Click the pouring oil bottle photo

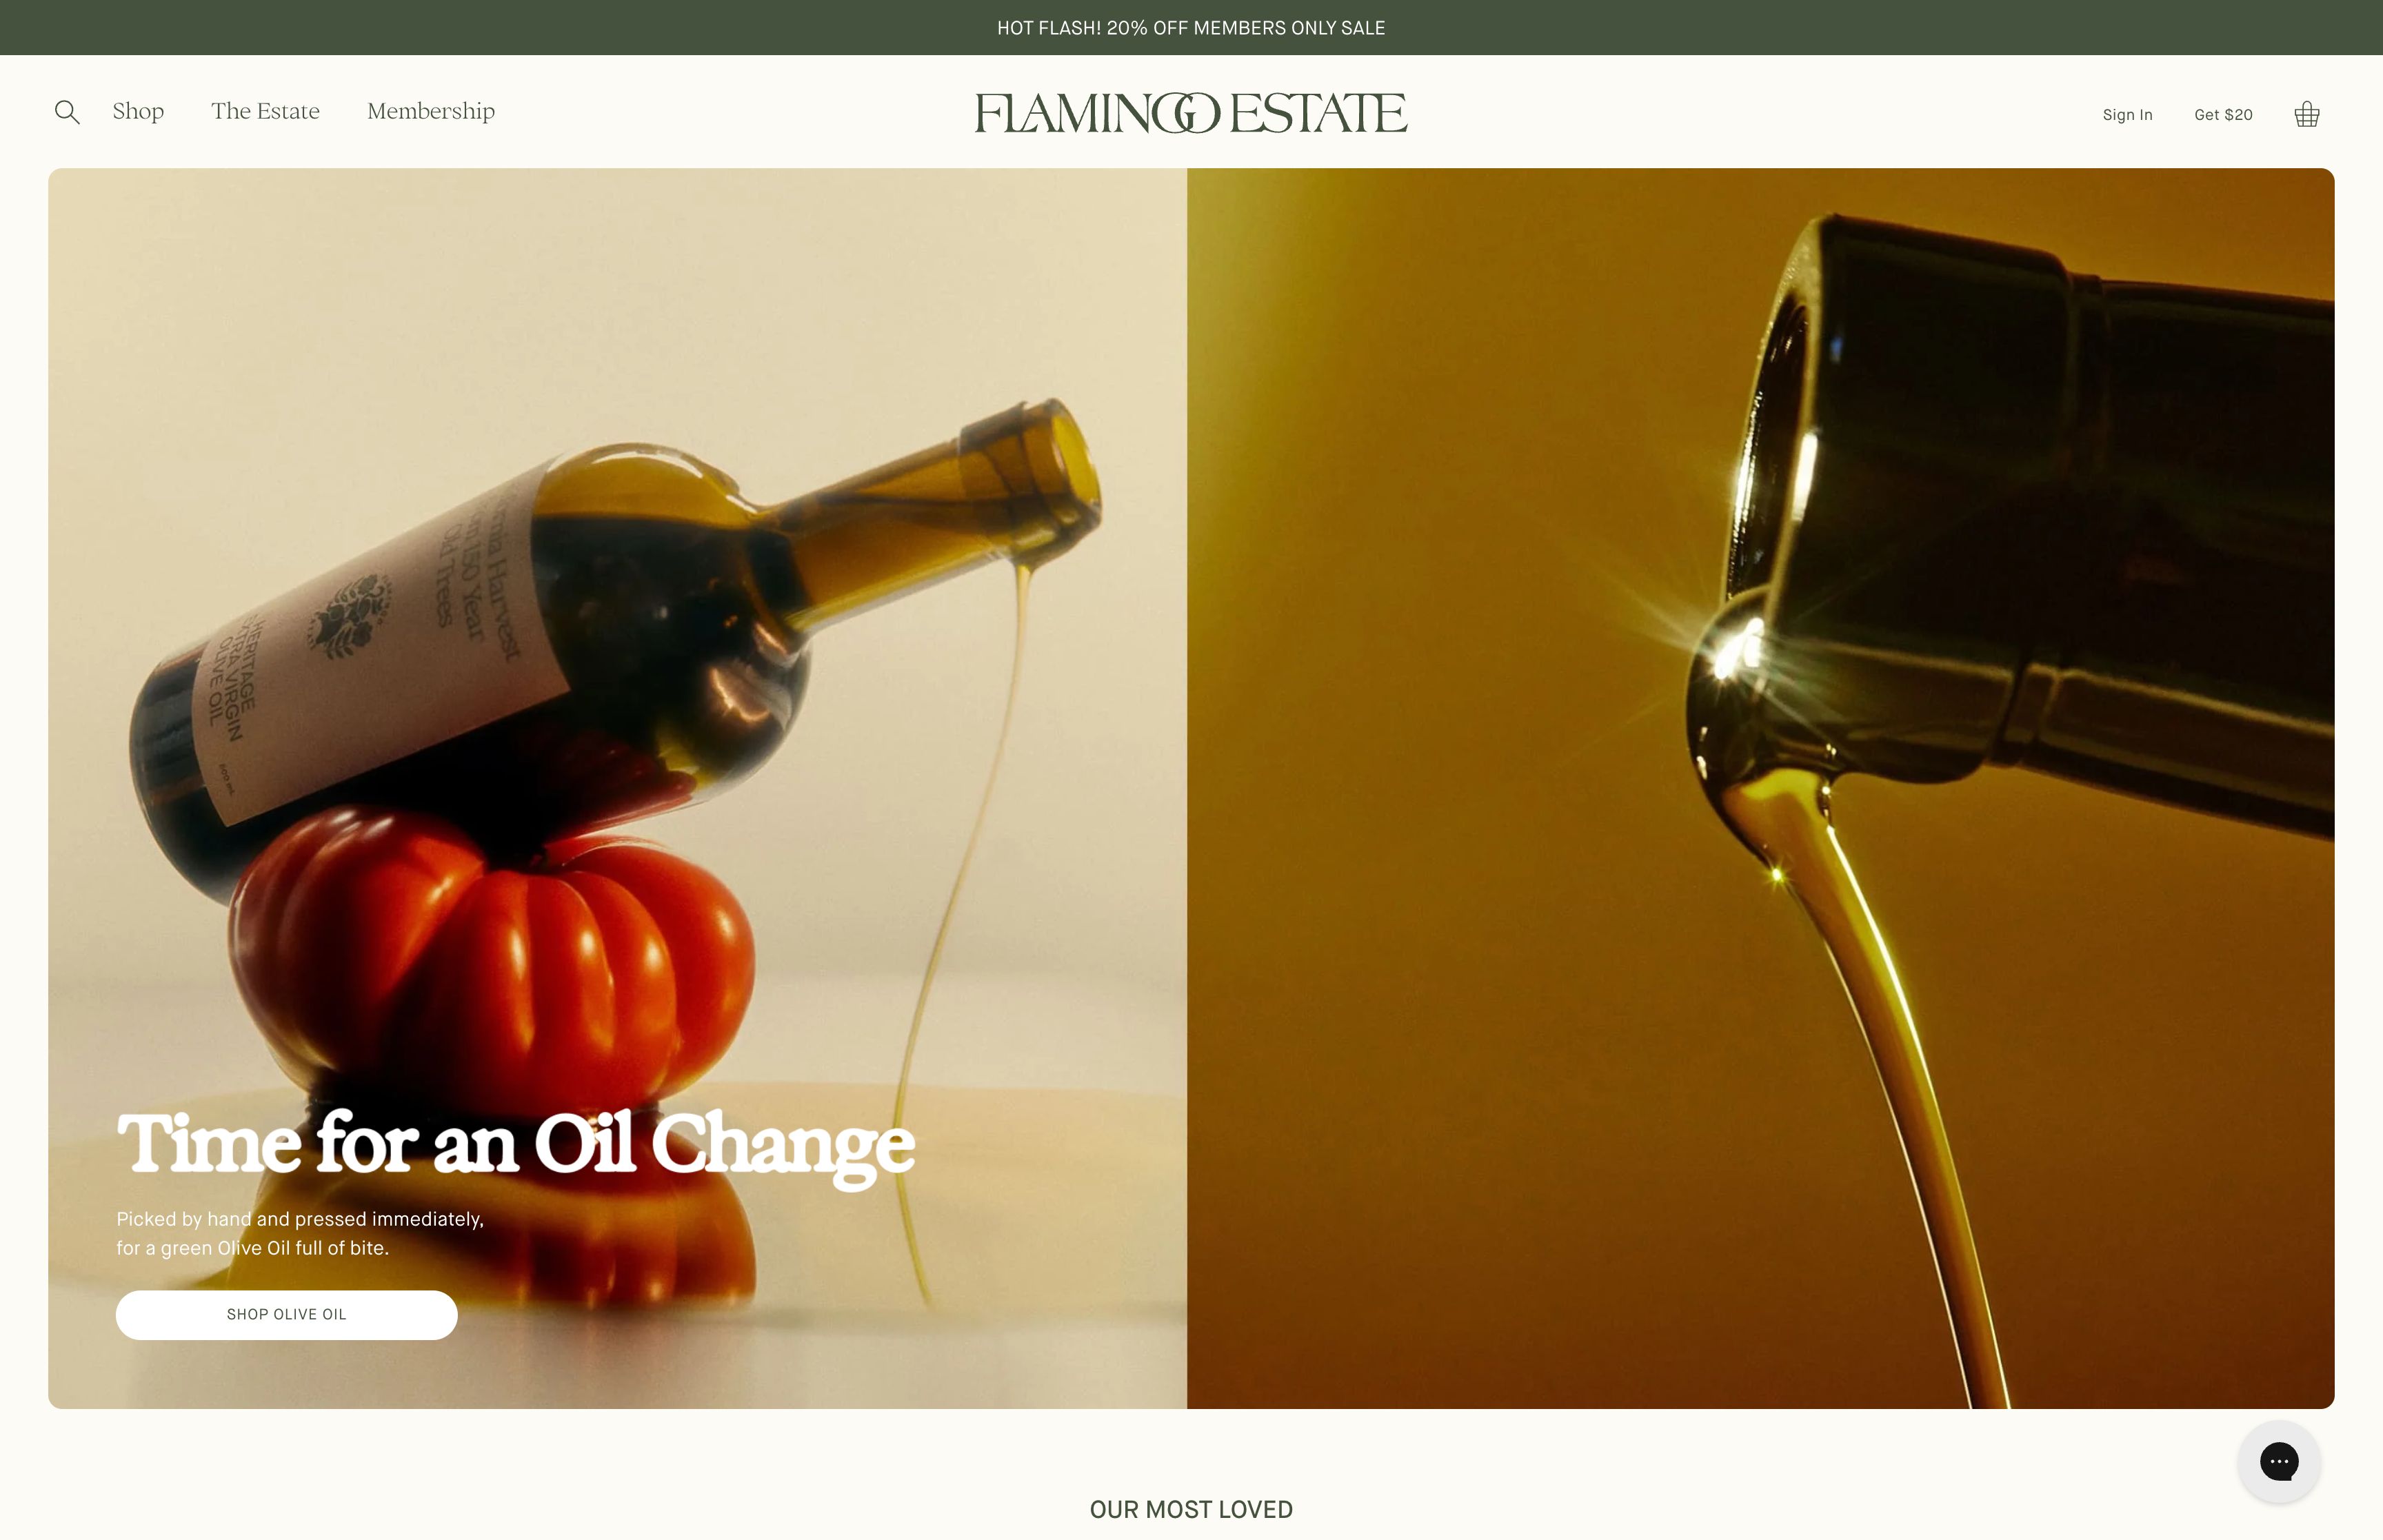[1760, 788]
